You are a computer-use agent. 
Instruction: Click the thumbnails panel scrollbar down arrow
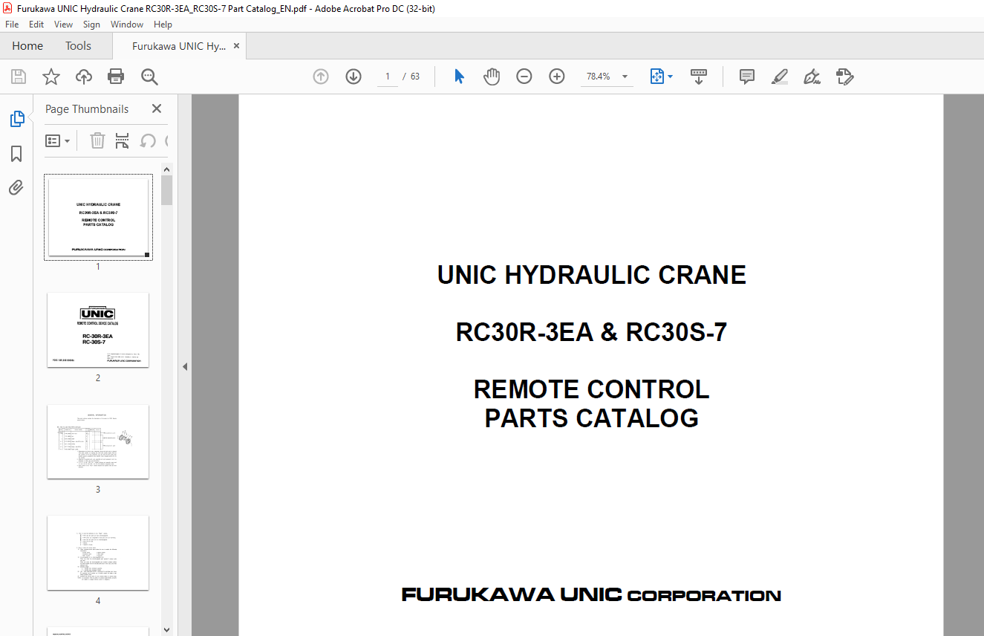tap(167, 630)
